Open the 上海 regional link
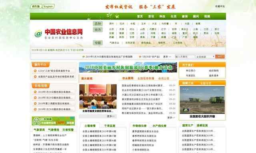Viewport: 256px width, 153px height. 196,29
